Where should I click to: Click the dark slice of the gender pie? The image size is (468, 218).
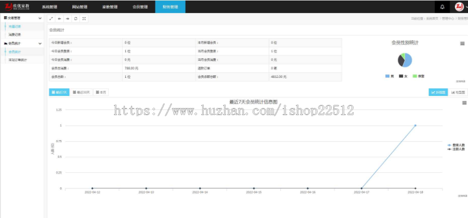coord(400,61)
